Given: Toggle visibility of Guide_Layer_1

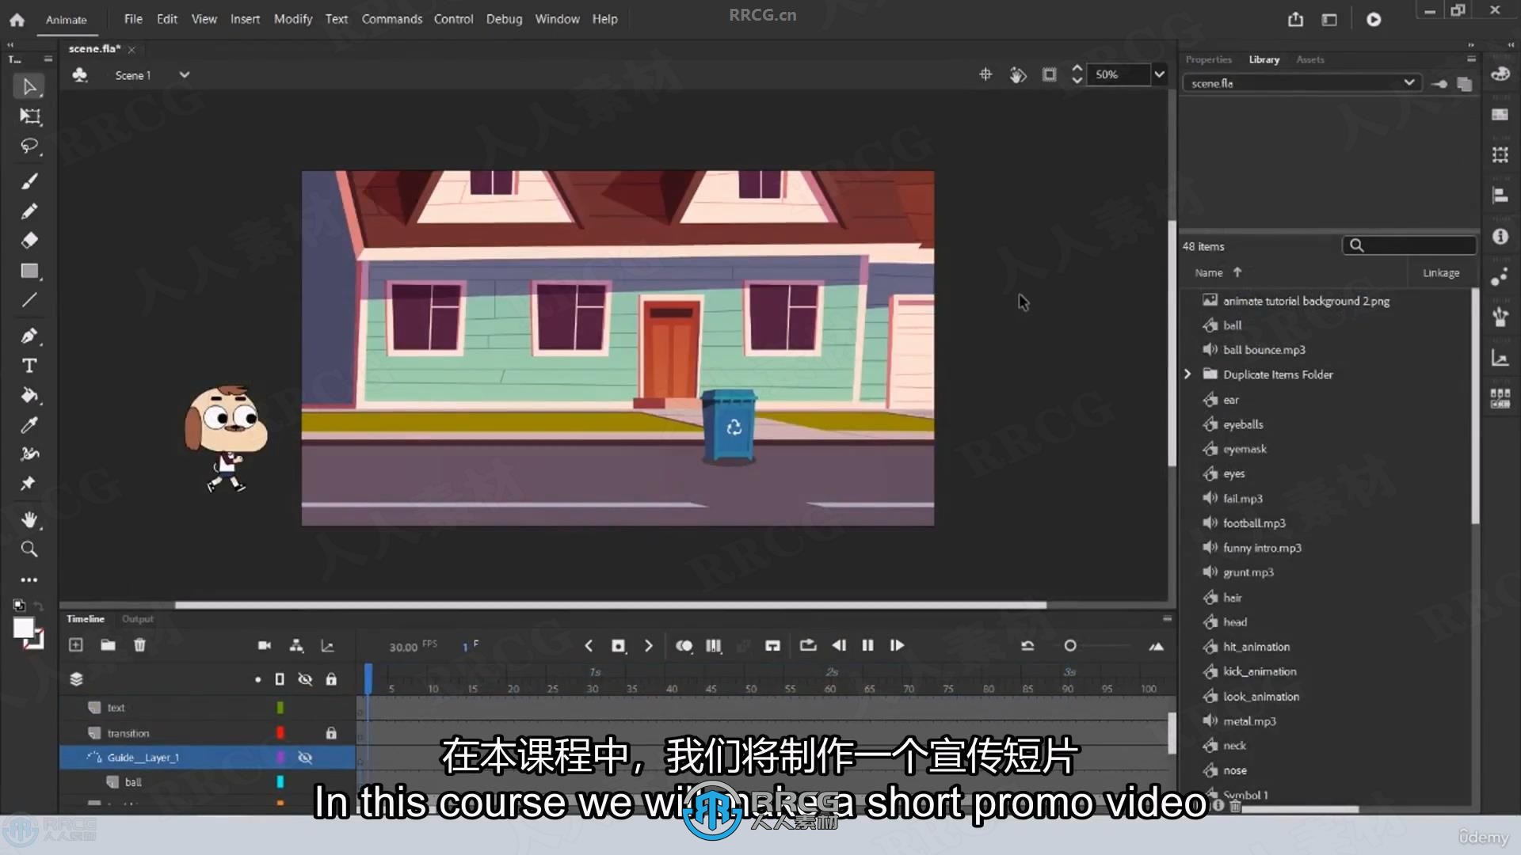Looking at the screenshot, I should tap(305, 758).
